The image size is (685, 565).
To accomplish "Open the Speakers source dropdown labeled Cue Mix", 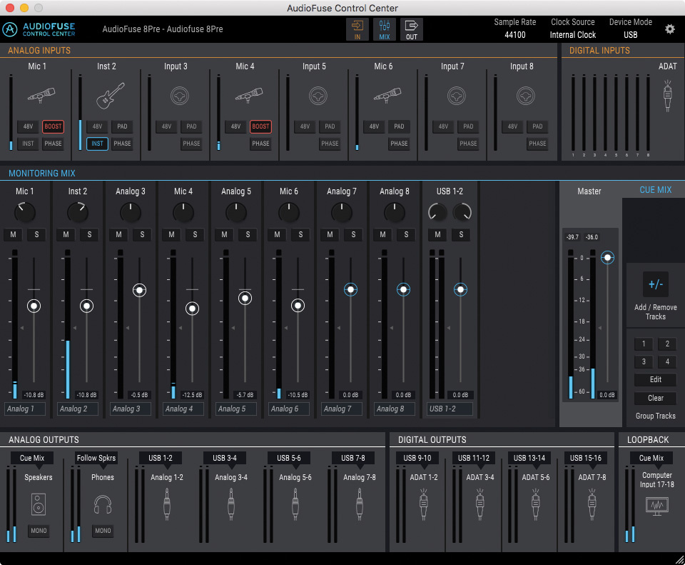I will [32, 459].
